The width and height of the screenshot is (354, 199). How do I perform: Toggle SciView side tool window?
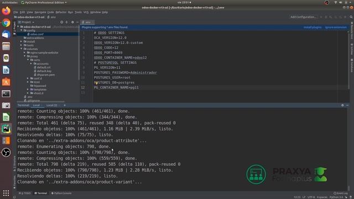(352, 49)
